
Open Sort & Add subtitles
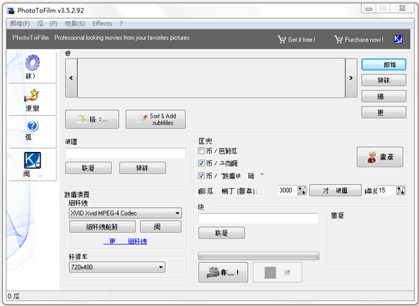coord(156,119)
